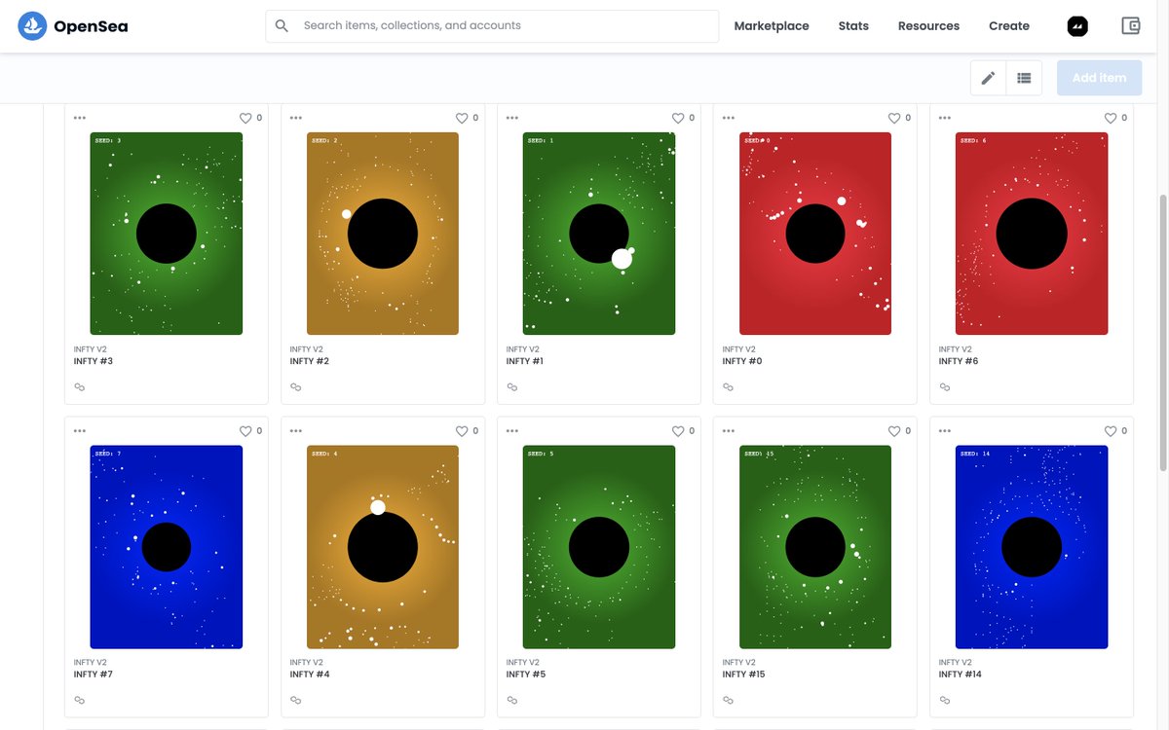Image resolution: width=1169 pixels, height=730 pixels.
Task: Click the Add item button
Action: [1099, 78]
